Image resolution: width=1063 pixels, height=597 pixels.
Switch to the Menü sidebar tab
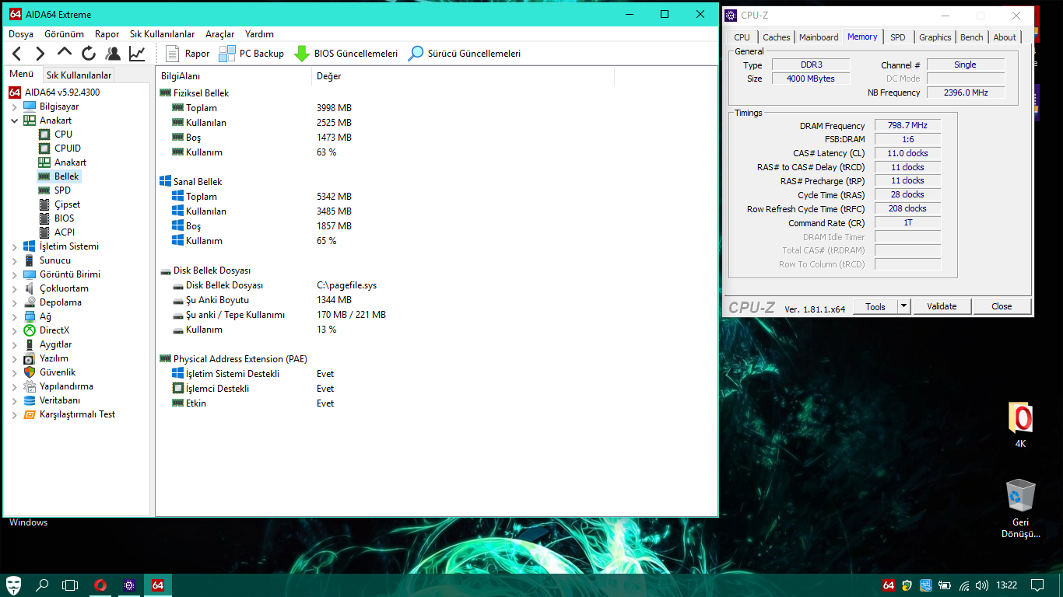pyautogui.click(x=22, y=75)
